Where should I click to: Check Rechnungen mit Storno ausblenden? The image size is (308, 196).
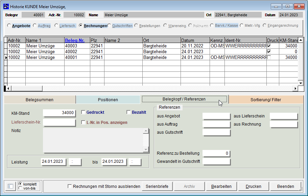click(70, 186)
